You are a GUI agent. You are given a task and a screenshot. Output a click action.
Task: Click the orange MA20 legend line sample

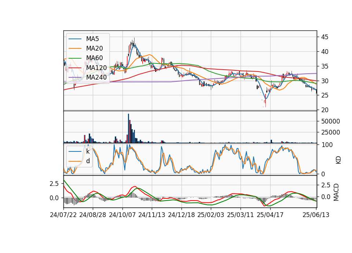75,48
